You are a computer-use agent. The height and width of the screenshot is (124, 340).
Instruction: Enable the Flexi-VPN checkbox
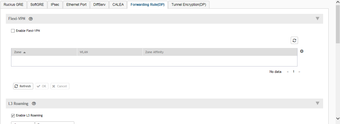point(13,31)
